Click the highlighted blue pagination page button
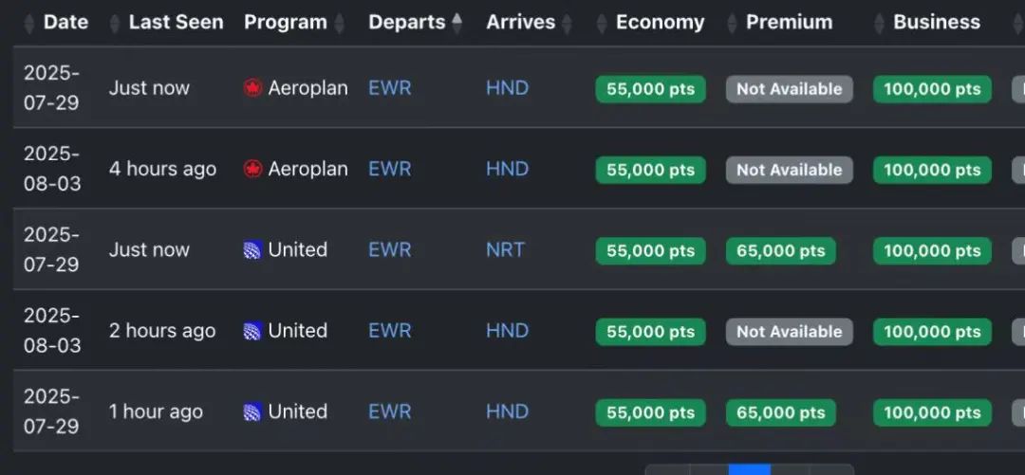Viewport: 1025px width, 475px height. [749, 469]
